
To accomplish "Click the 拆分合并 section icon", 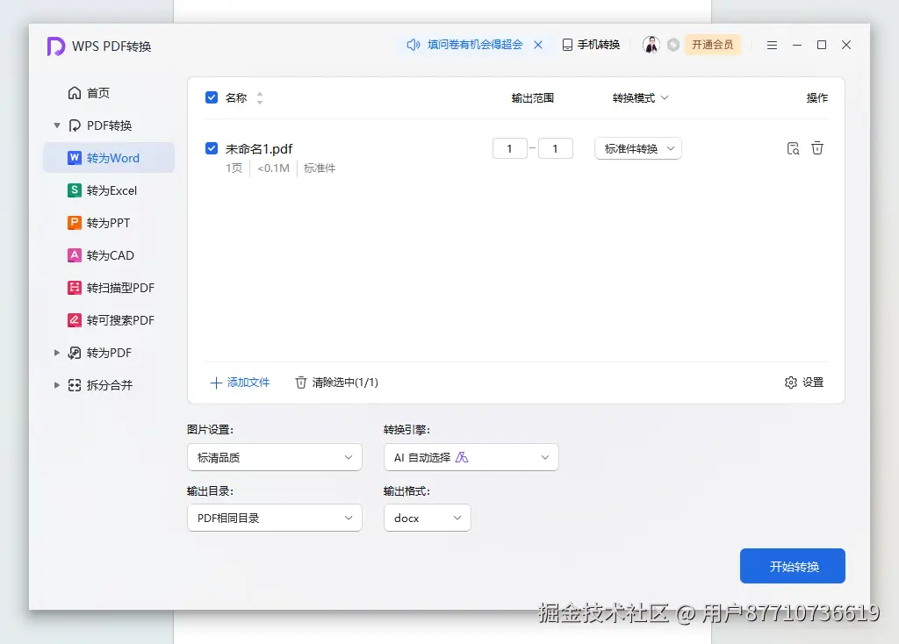I will [x=75, y=385].
